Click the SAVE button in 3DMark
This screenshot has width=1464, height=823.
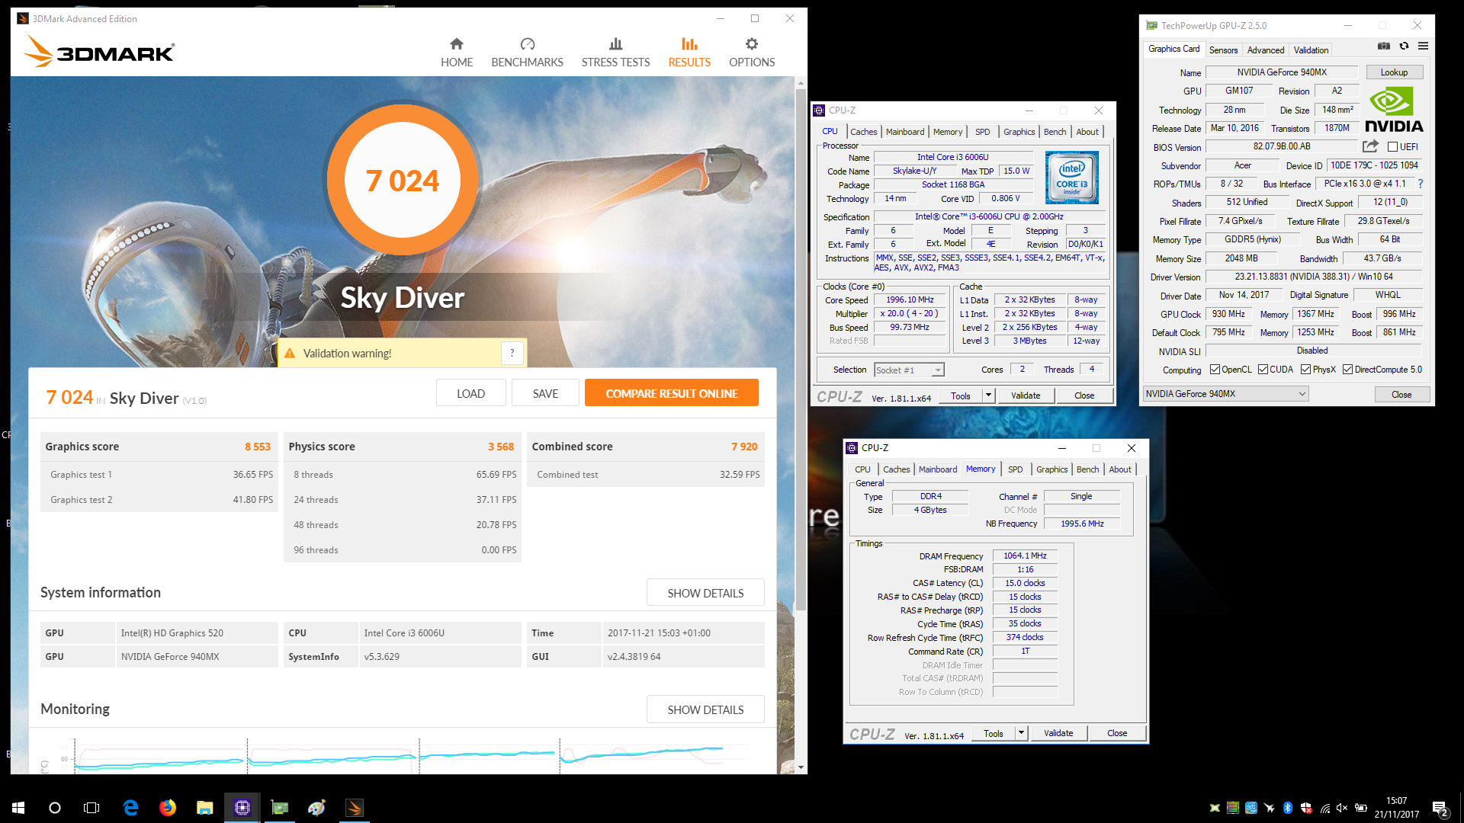(x=545, y=393)
